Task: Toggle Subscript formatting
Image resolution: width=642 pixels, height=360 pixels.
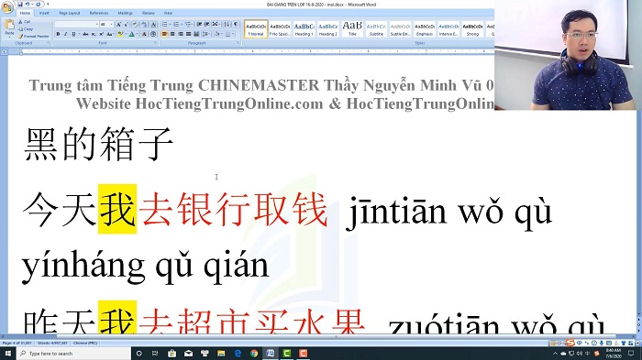Action: tap(94, 34)
